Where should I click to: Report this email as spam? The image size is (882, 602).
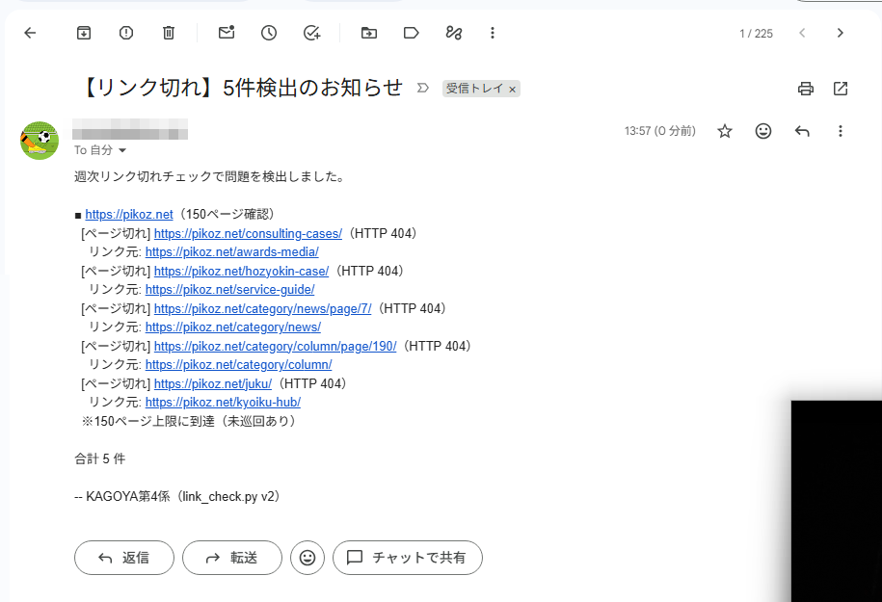tap(126, 33)
